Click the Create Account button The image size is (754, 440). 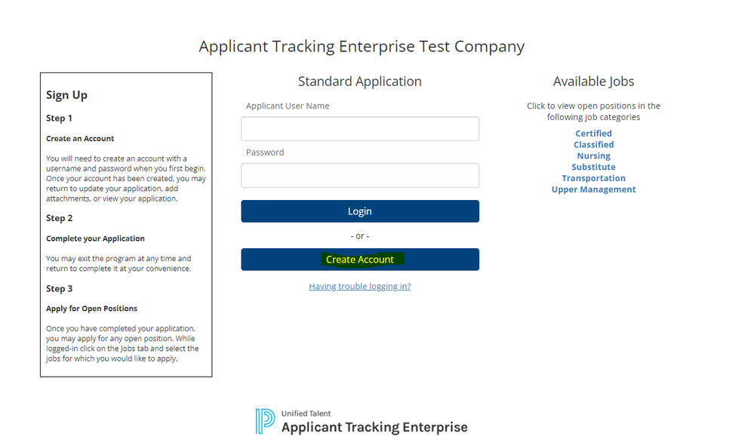[360, 260]
